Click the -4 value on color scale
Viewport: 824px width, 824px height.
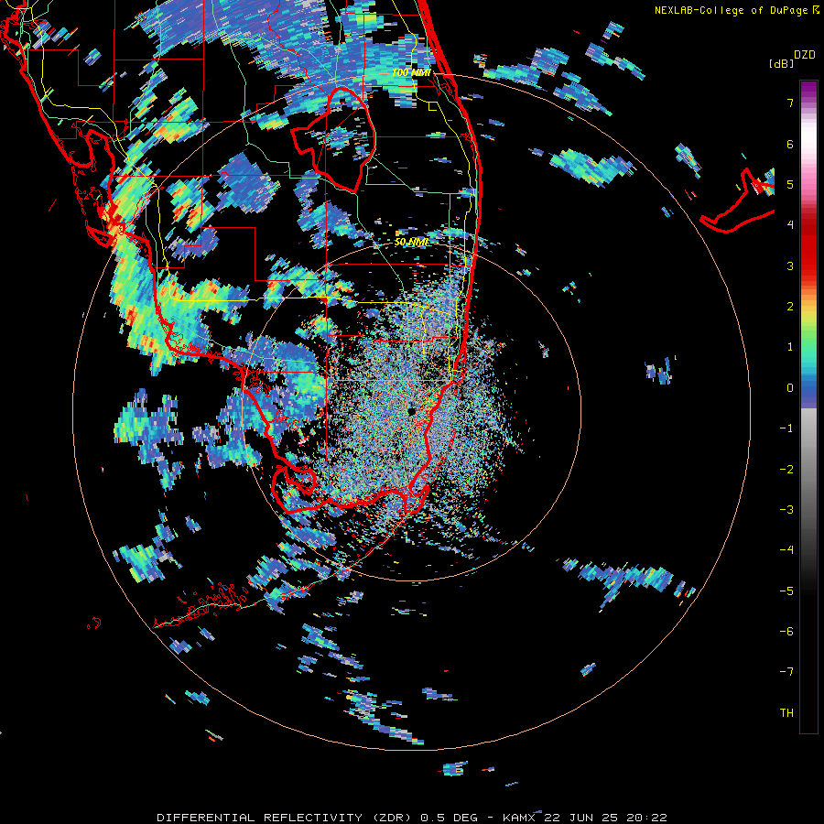pyautogui.click(x=786, y=550)
